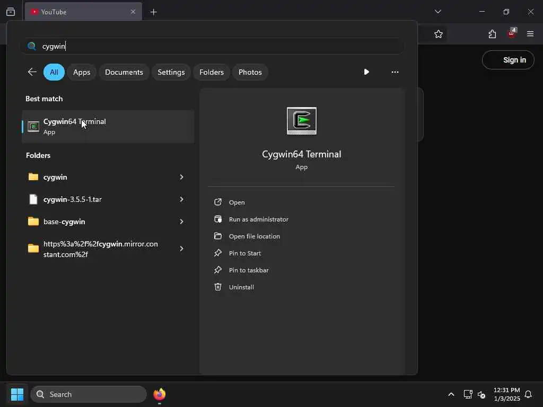Click the mirror.constant.com folder icon
543x407 pixels.
coord(33,249)
